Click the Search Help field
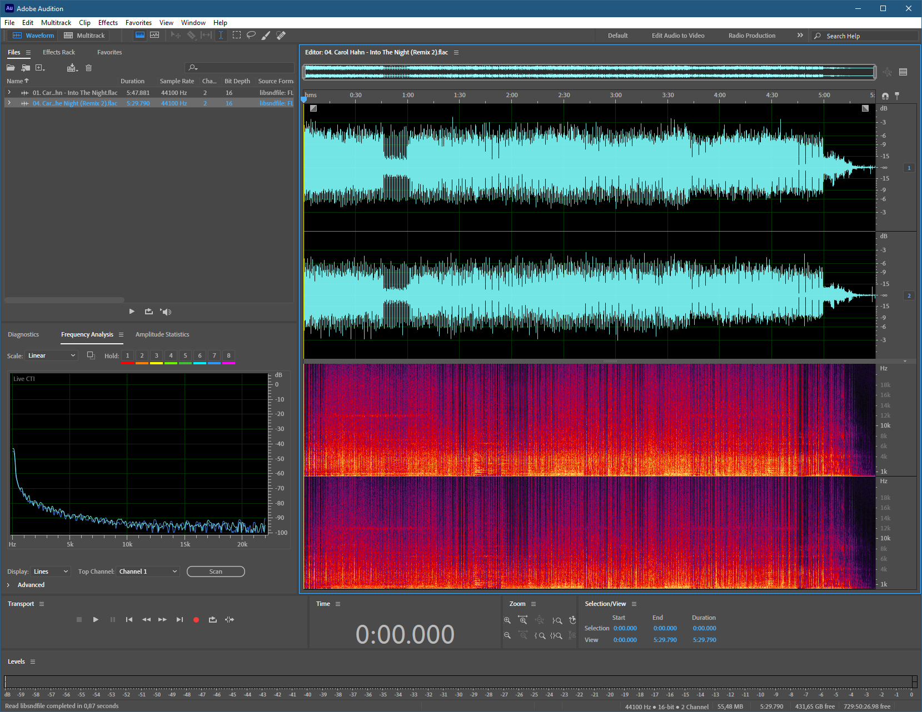The width and height of the screenshot is (922, 712). click(864, 36)
